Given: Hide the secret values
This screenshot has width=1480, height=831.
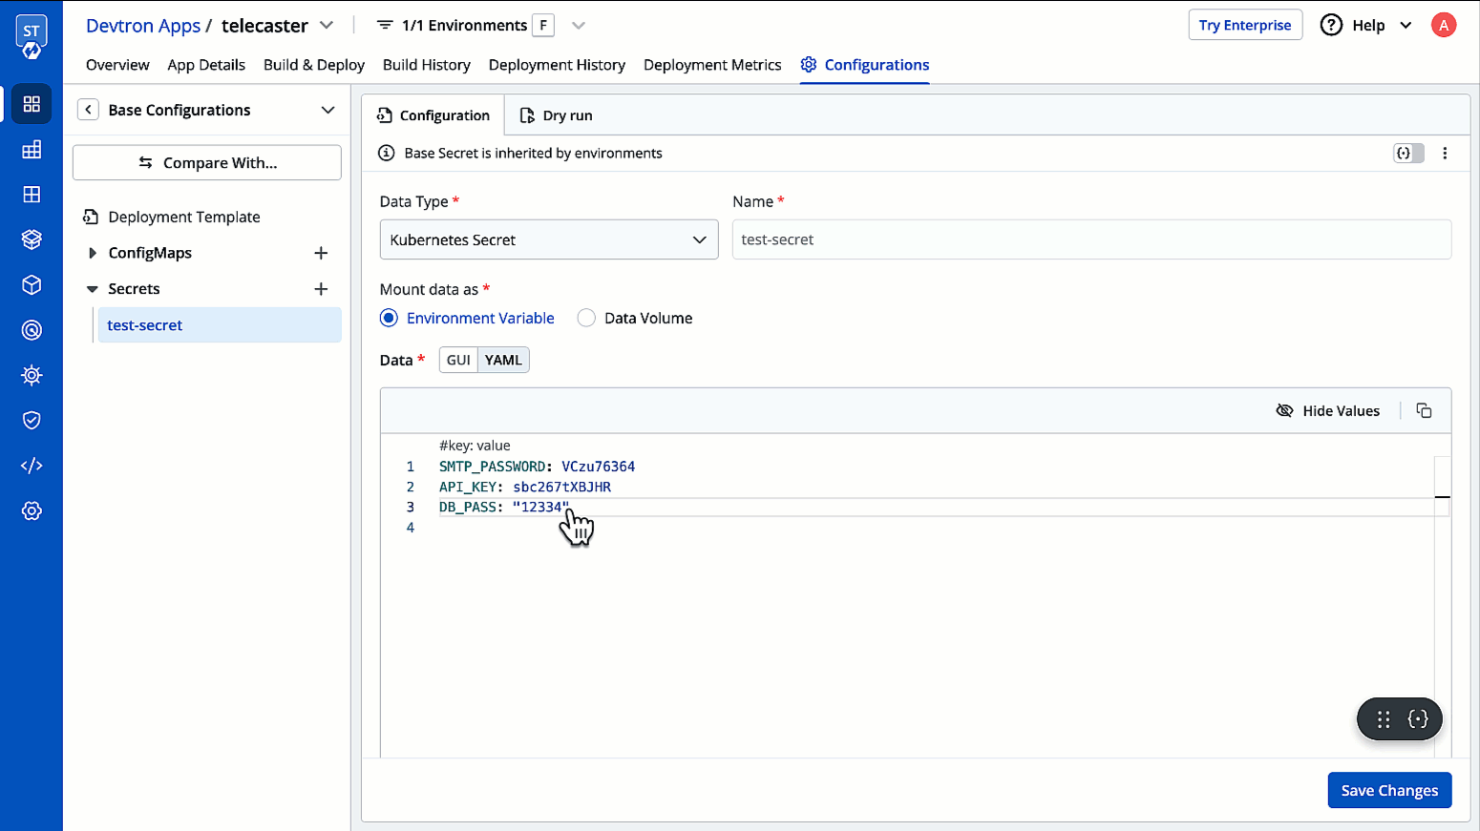Looking at the screenshot, I should tap(1328, 410).
